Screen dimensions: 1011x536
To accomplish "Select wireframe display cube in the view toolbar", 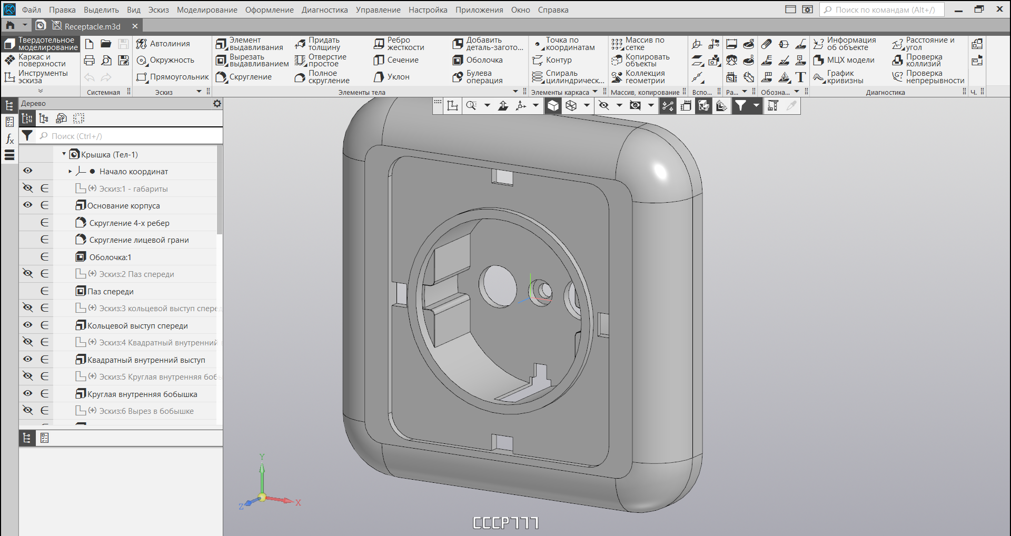I will point(571,106).
